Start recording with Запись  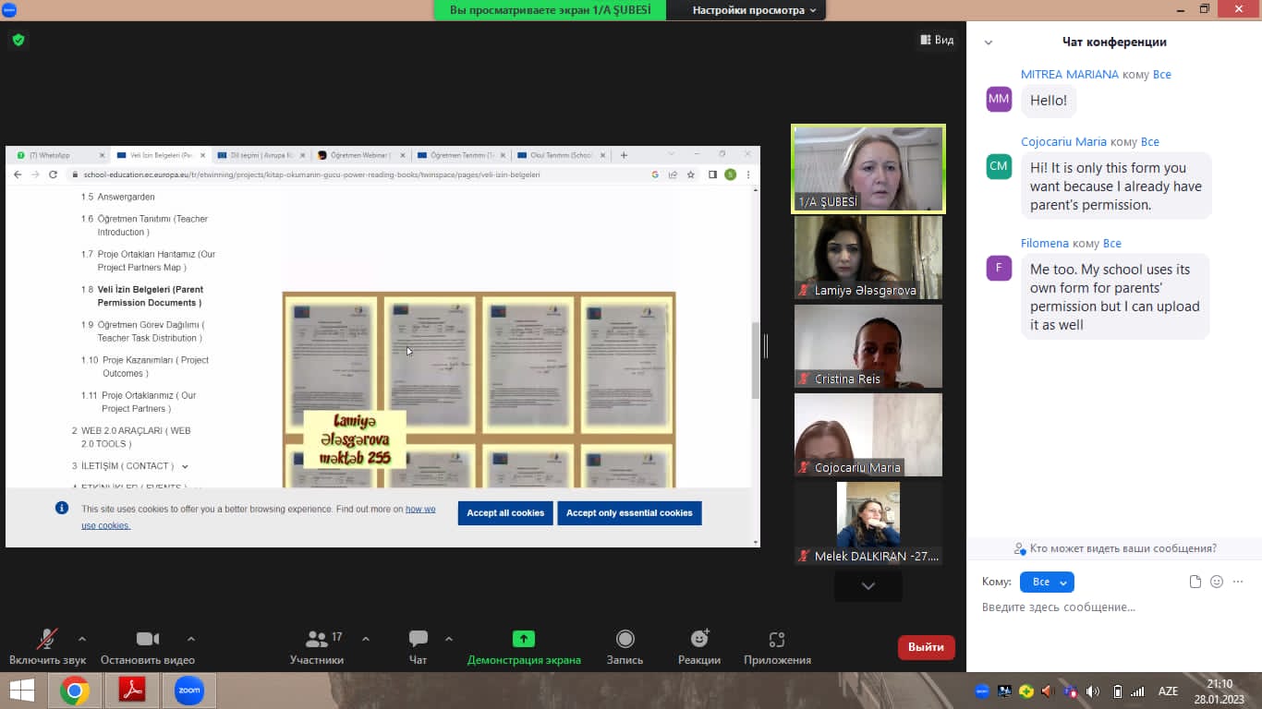click(x=625, y=646)
